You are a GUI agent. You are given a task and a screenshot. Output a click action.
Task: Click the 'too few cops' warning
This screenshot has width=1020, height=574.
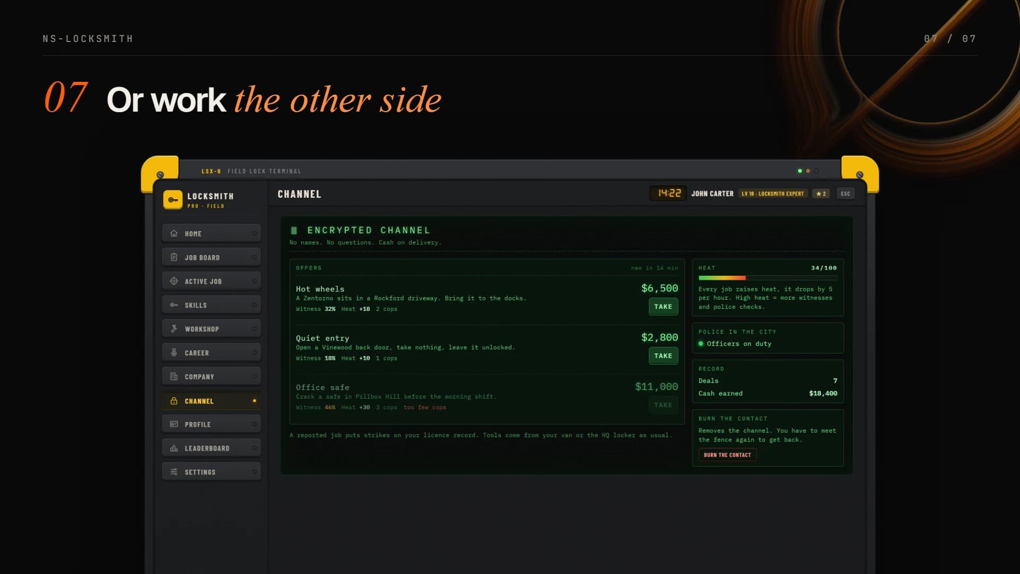(424, 408)
